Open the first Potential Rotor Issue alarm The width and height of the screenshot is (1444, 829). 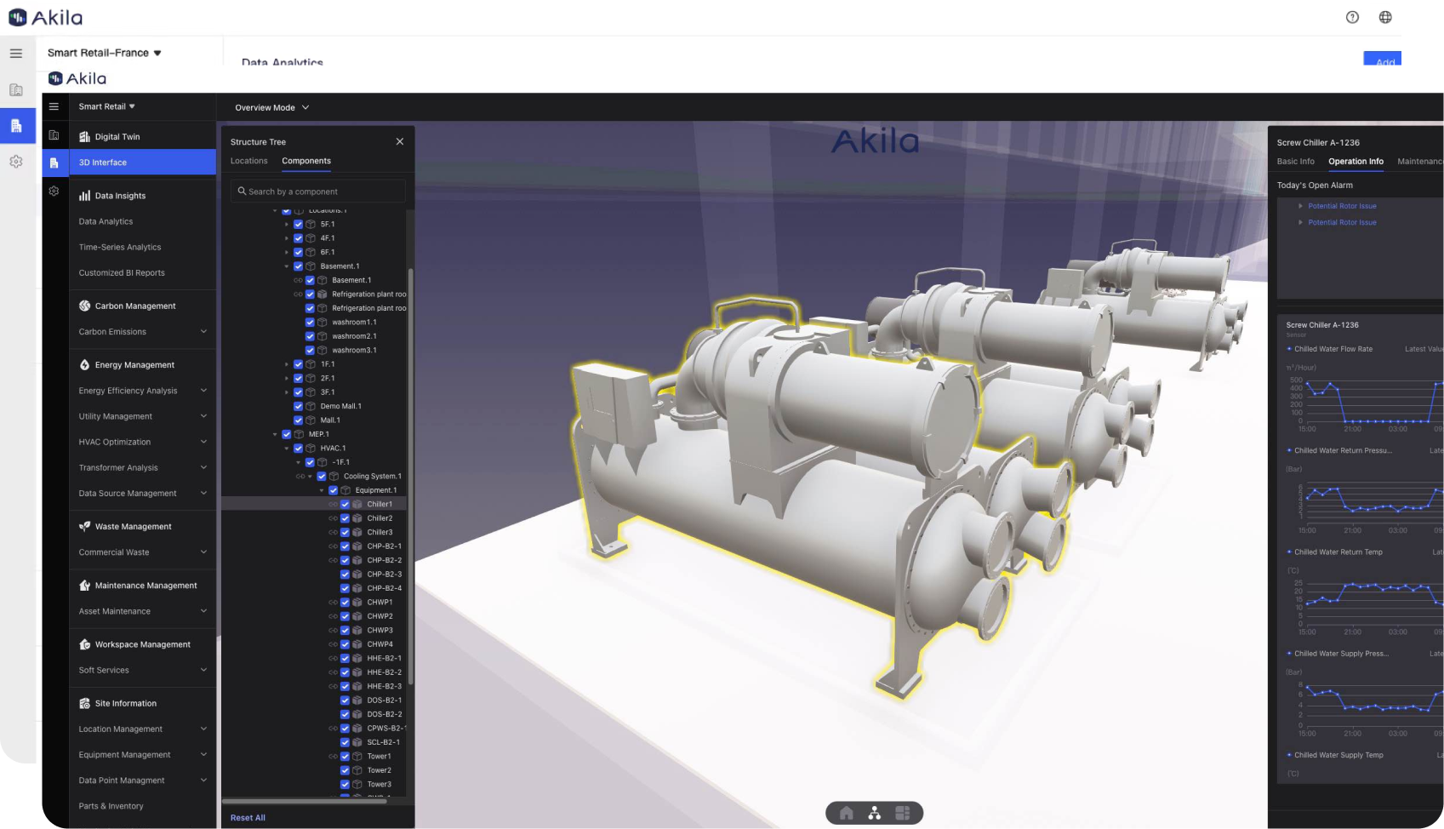click(1341, 206)
